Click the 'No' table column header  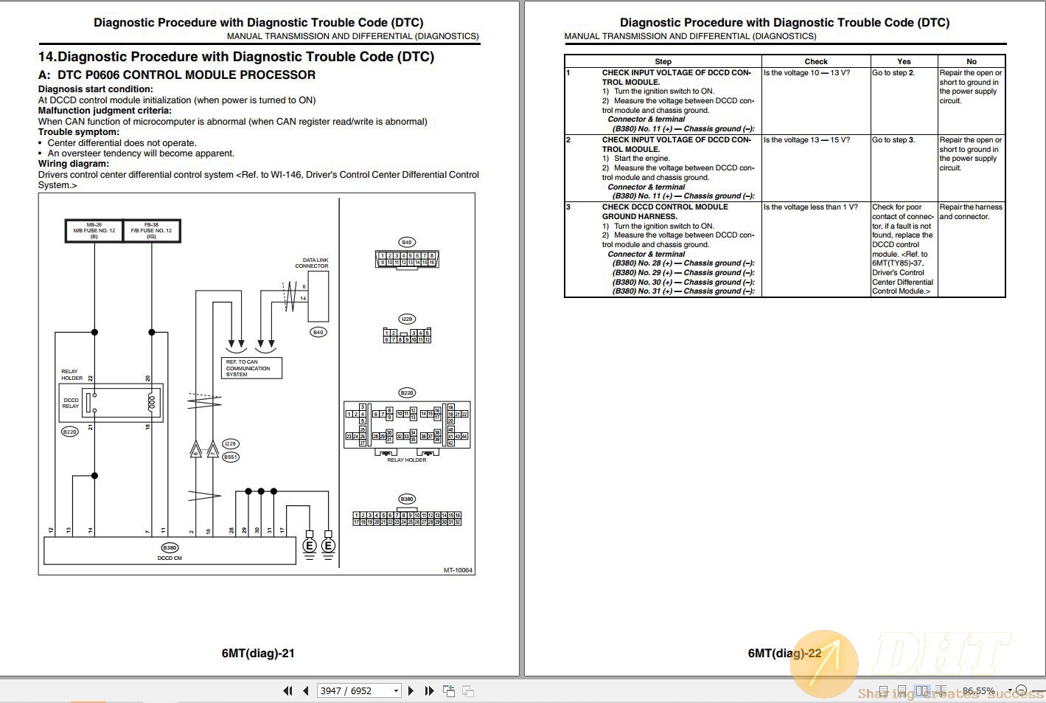(972, 61)
